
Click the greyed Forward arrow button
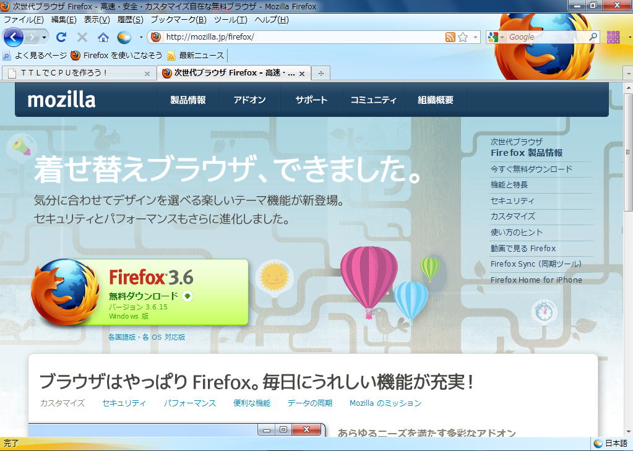[32, 38]
